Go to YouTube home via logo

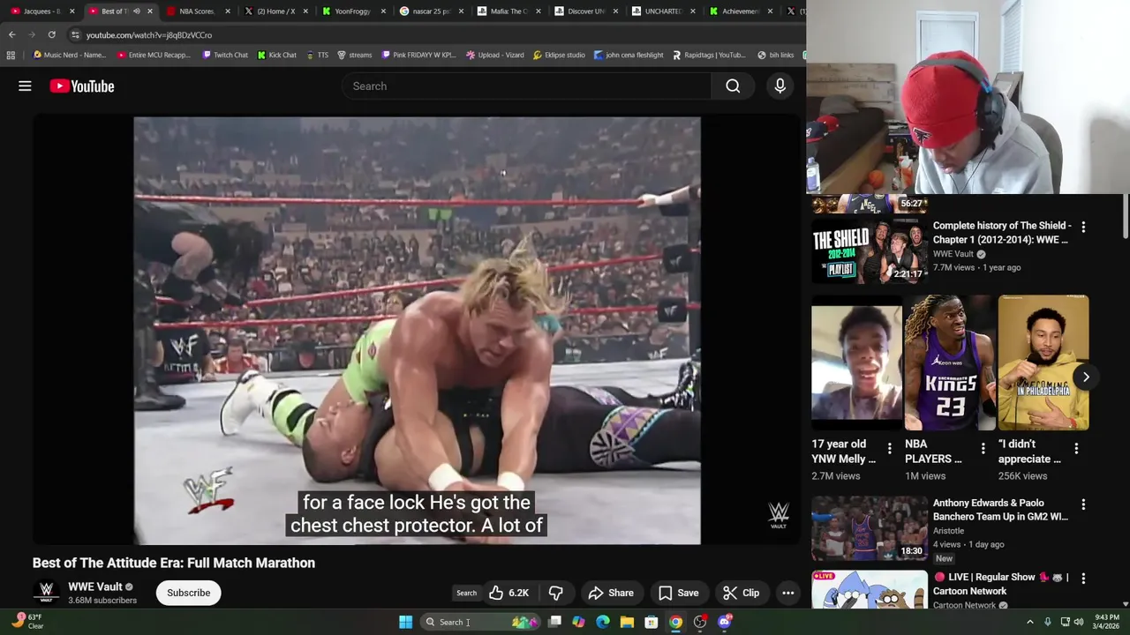click(82, 86)
